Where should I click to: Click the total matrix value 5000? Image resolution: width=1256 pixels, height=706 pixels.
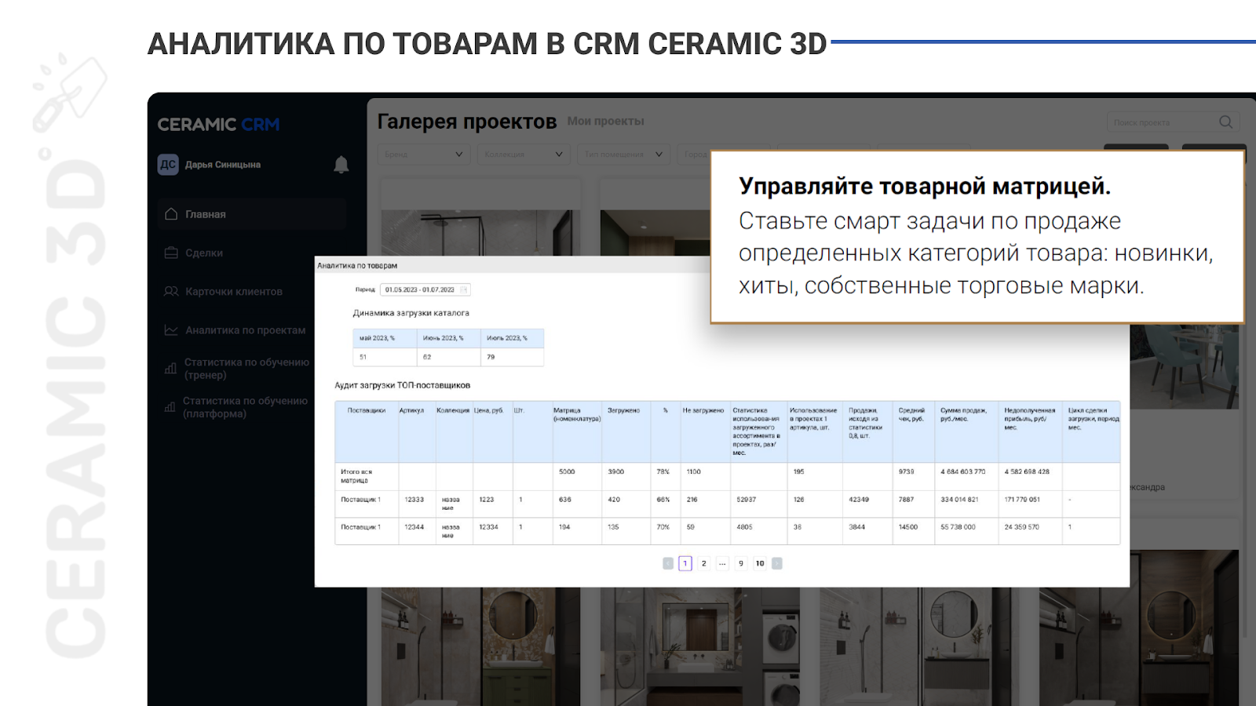pos(567,471)
